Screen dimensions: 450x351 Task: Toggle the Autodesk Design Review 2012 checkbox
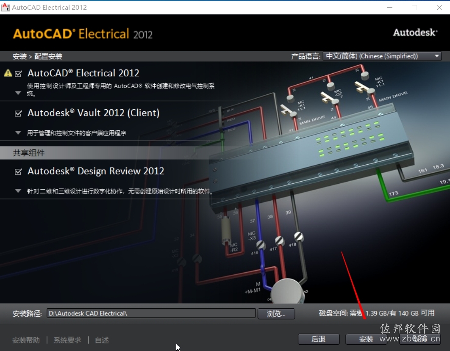click(18, 171)
